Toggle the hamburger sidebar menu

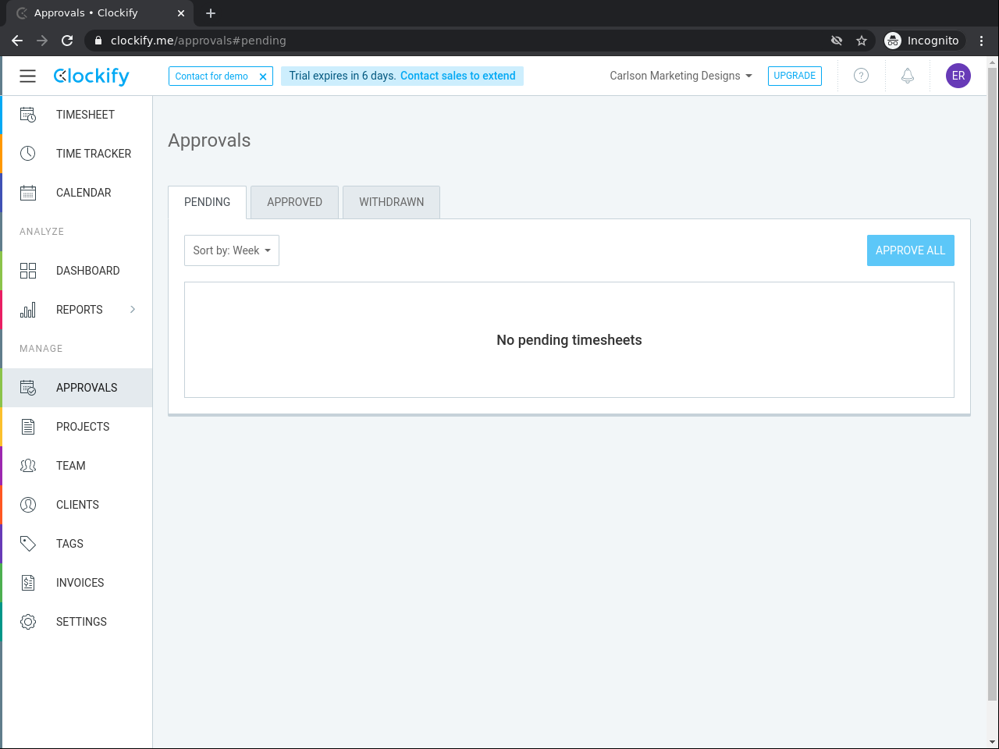coord(28,76)
